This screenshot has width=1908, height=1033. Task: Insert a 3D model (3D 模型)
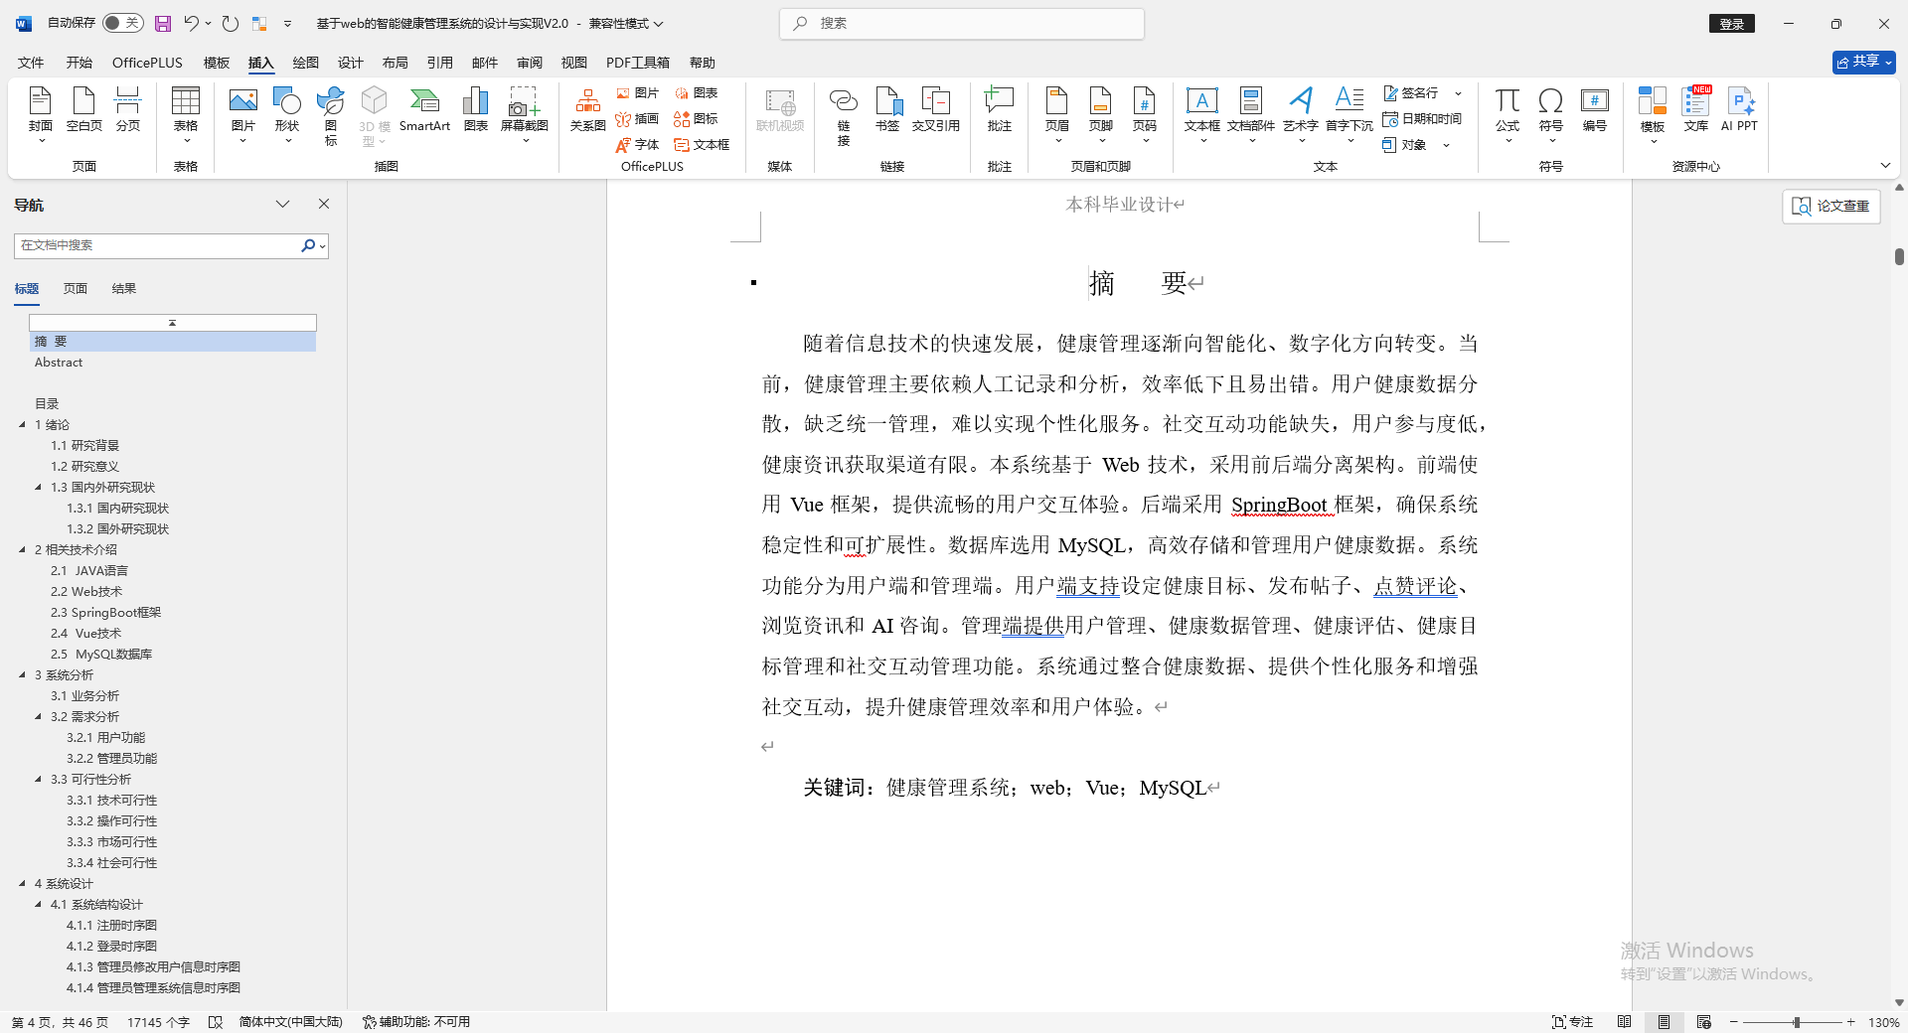[375, 114]
